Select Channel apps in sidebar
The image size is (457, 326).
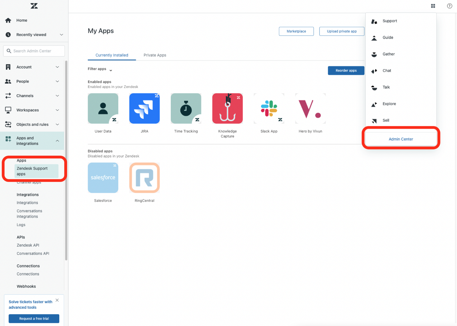pyautogui.click(x=29, y=182)
